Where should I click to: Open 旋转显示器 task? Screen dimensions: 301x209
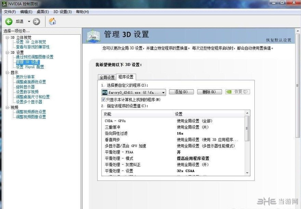point(25,87)
